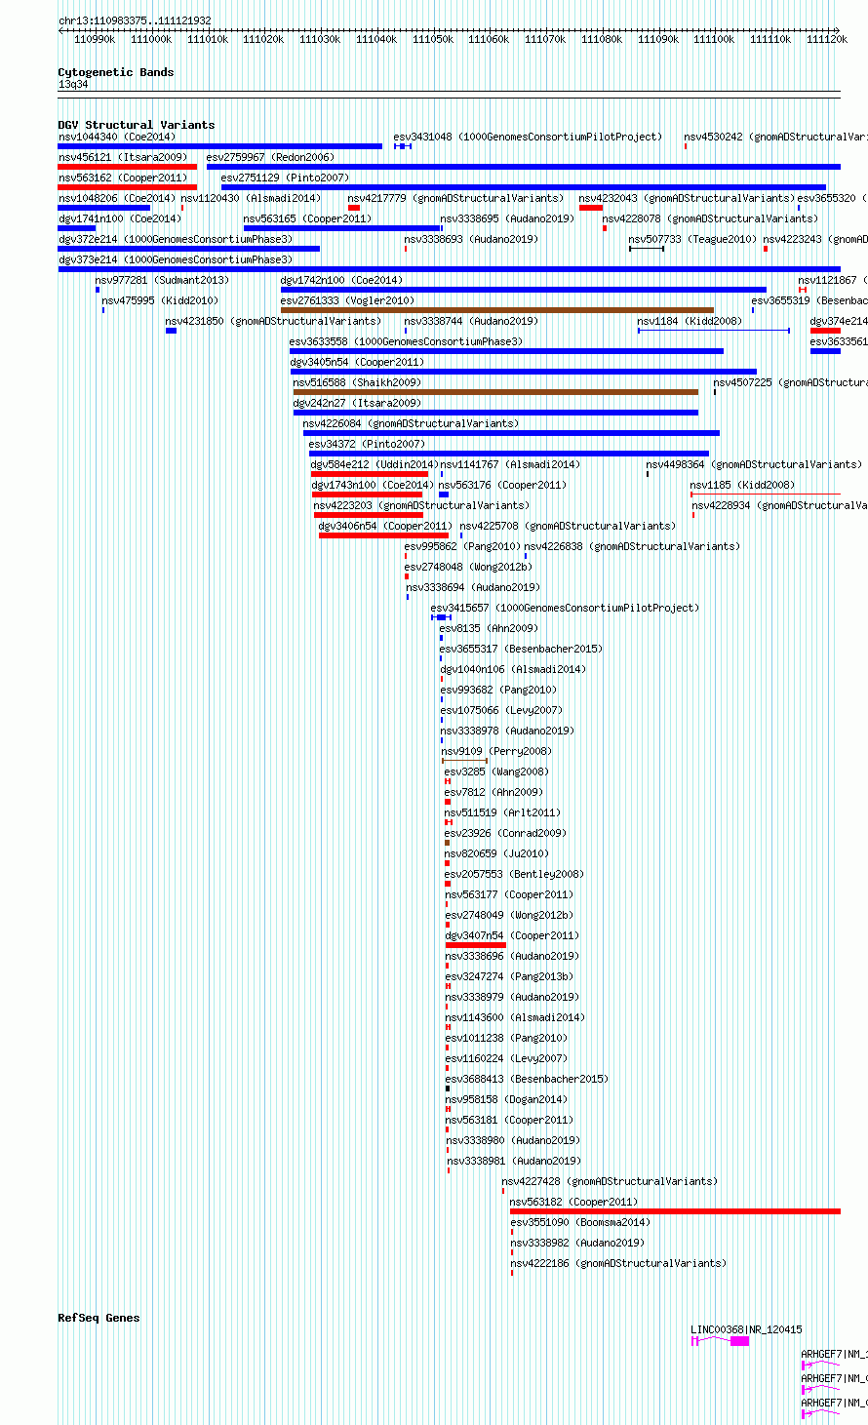Open variant nsv563165 (Cooper2011)
Image resolution: width=868 pixels, height=1425 pixels.
coord(307,218)
